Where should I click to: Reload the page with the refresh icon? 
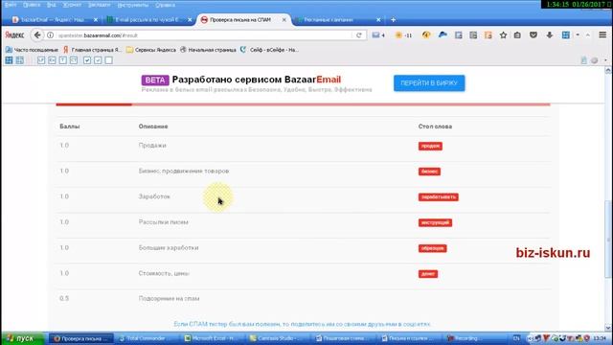[x=359, y=35]
